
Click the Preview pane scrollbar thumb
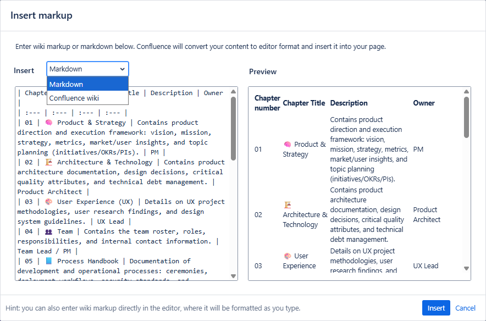tap(466, 117)
